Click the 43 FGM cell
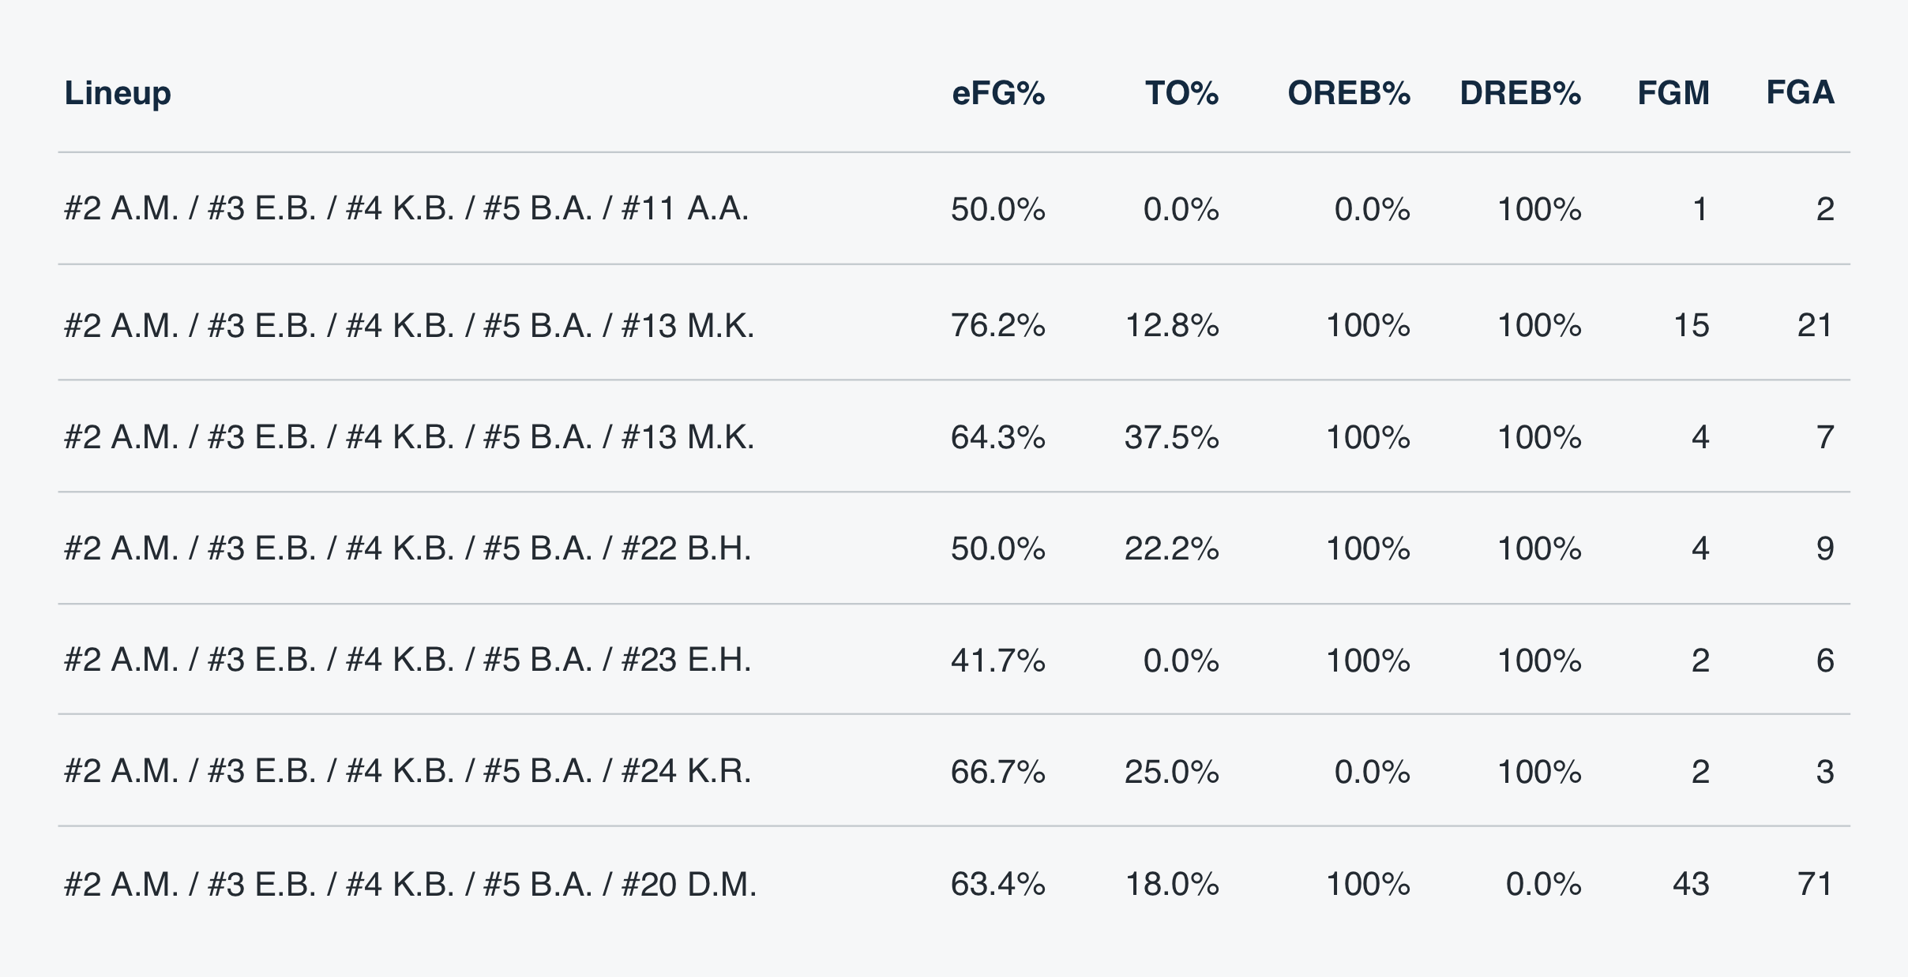The height and width of the screenshot is (977, 1908). click(1690, 884)
